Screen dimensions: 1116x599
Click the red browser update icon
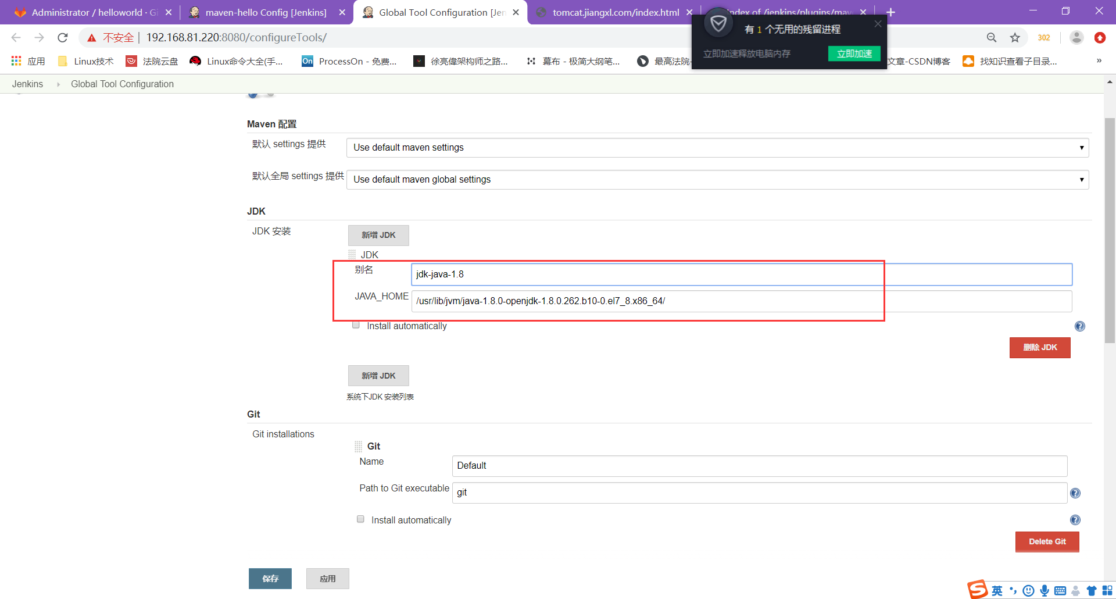tap(1100, 38)
